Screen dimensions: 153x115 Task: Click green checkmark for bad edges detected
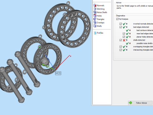[124, 27]
